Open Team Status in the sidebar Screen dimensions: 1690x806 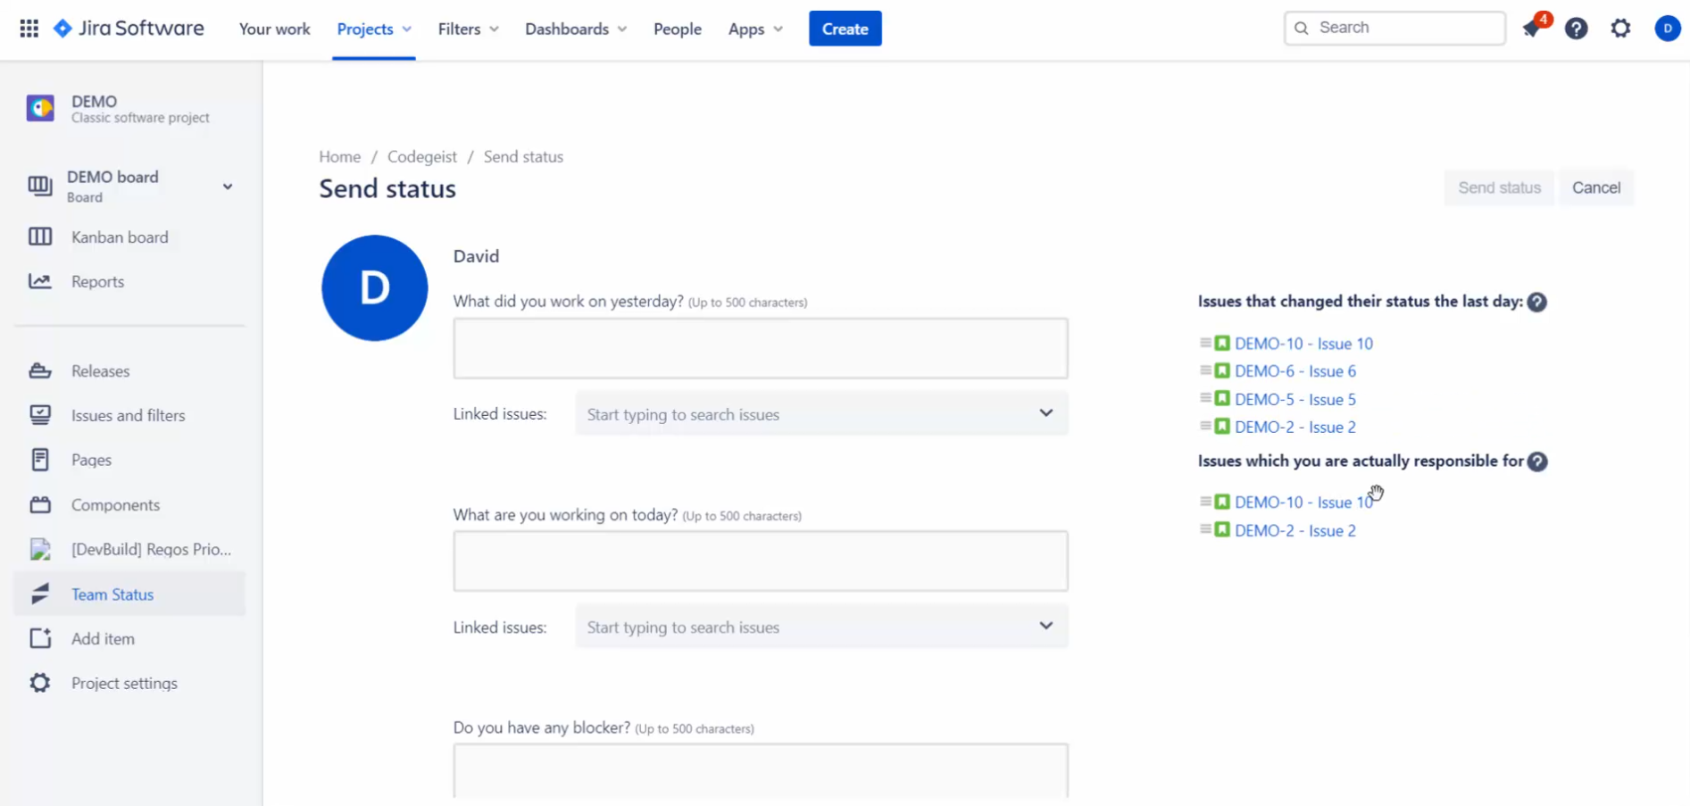pos(112,594)
